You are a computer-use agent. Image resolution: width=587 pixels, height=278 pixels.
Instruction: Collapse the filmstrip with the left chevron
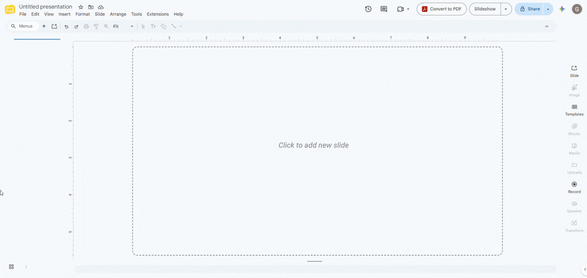click(x=26, y=267)
